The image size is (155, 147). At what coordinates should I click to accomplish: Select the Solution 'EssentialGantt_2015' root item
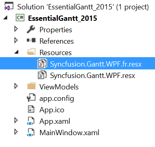click(83, 7)
